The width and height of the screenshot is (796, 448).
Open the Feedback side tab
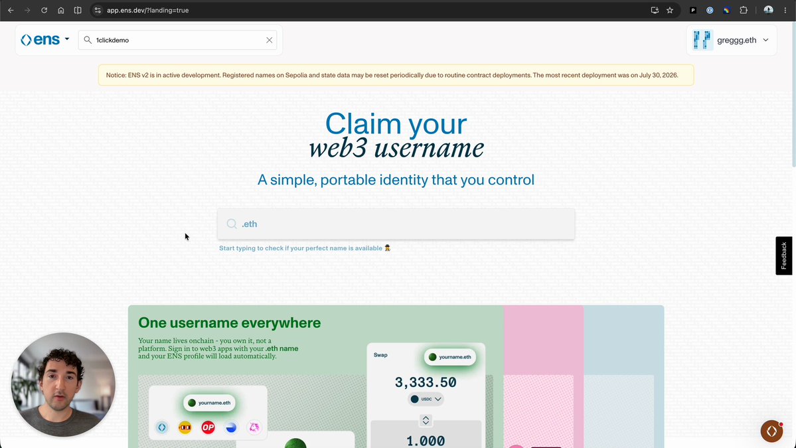pyautogui.click(x=784, y=256)
